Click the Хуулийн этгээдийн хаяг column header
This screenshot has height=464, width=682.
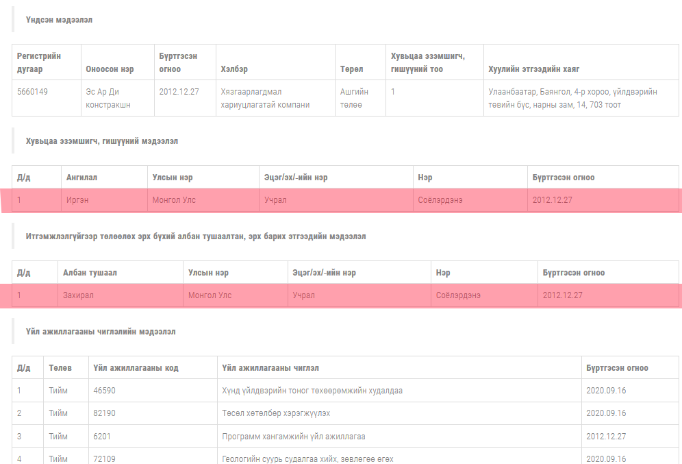coord(533,69)
